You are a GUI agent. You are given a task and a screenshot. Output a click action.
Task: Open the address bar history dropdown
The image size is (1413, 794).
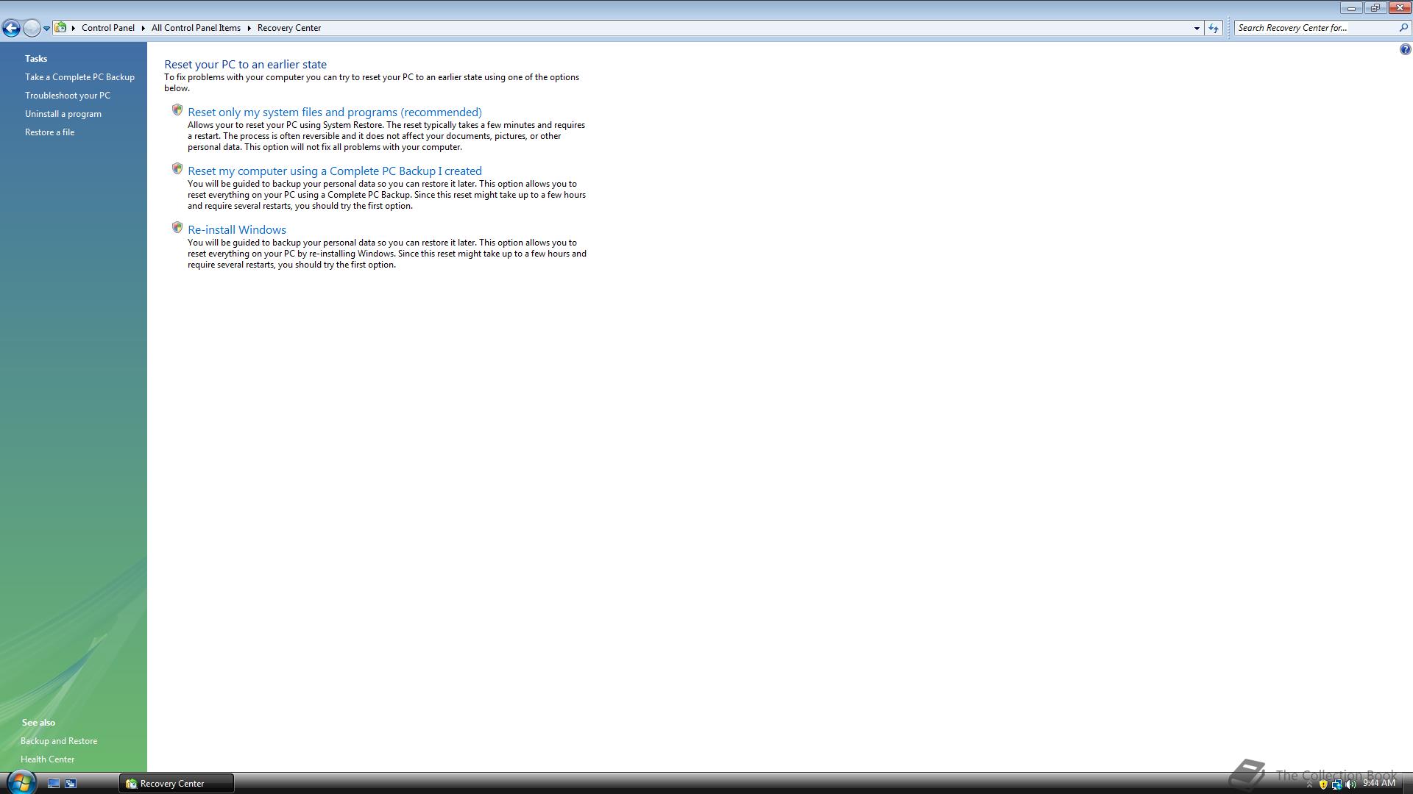(x=1197, y=28)
